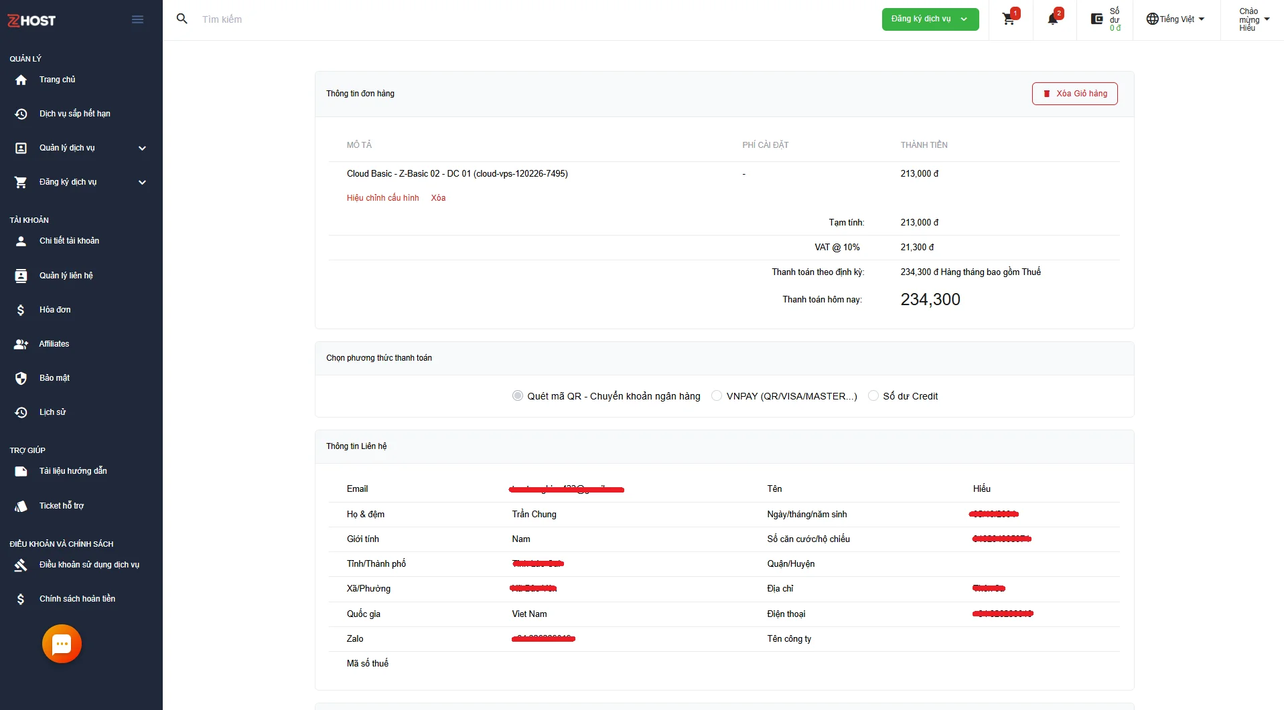Image resolution: width=1284 pixels, height=710 pixels.
Task: Click the Hiệu chỉnh cấu hình link
Action: click(x=382, y=198)
